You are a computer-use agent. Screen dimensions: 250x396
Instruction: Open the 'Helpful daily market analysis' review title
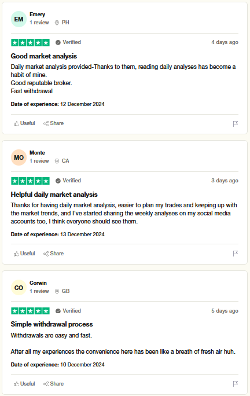coord(54,195)
